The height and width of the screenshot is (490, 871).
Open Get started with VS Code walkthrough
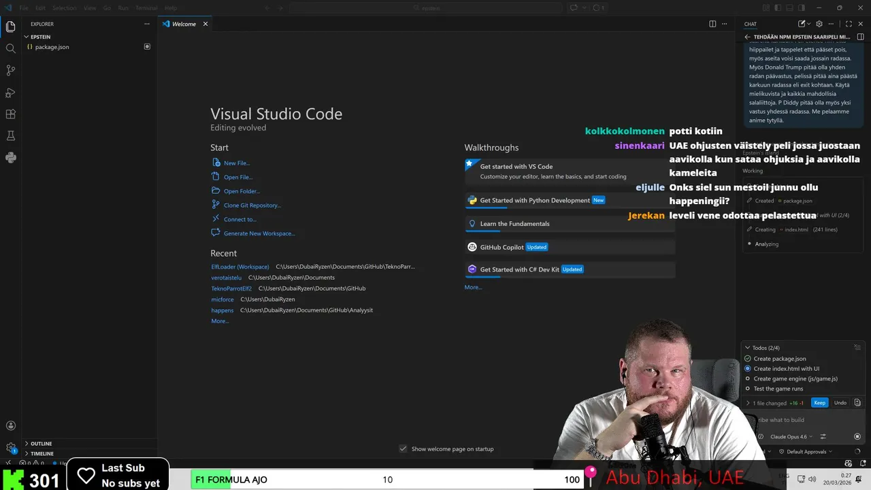point(570,171)
